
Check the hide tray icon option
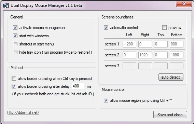(15, 52)
